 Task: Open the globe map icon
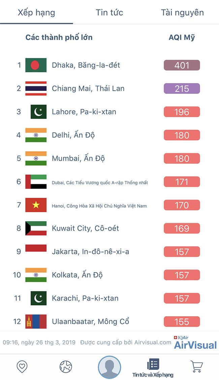point(66,367)
